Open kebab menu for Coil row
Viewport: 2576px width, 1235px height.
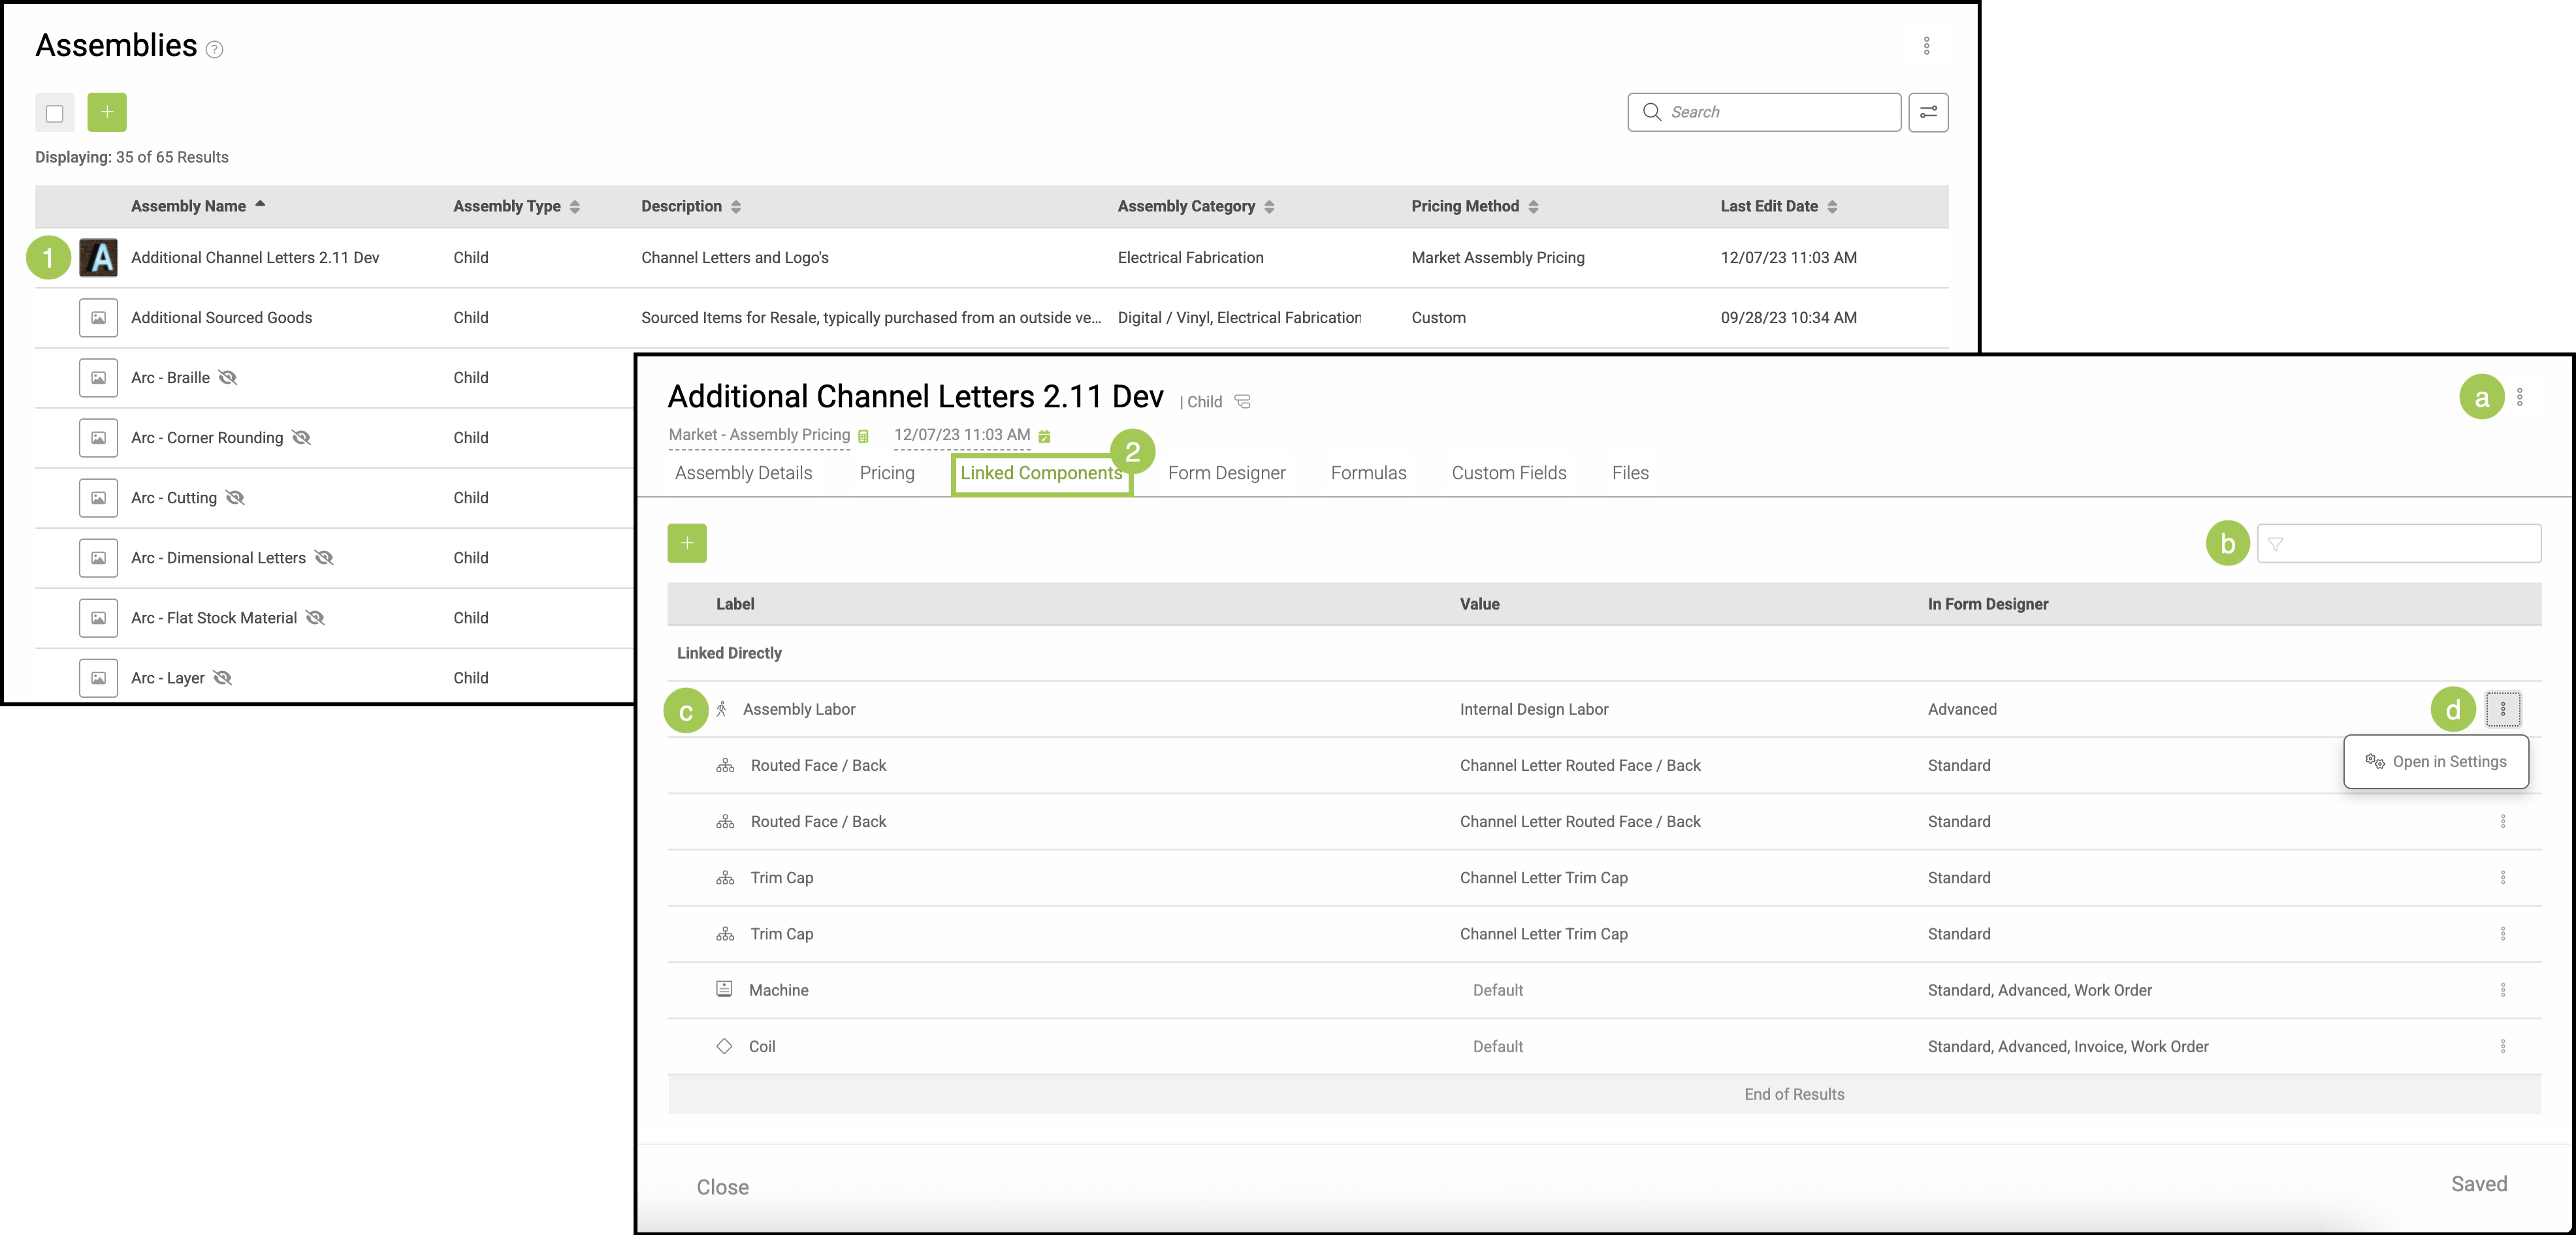click(x=2502, y=1046)
